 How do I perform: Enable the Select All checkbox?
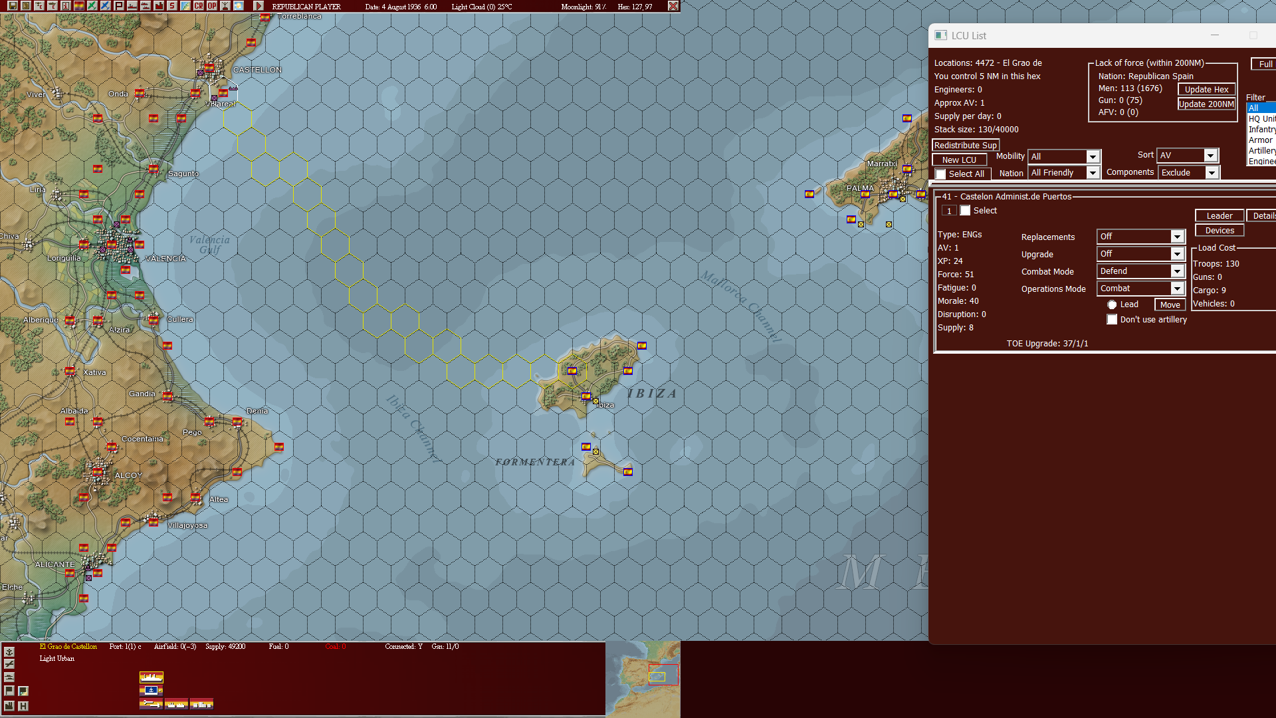tap(940, 173)
